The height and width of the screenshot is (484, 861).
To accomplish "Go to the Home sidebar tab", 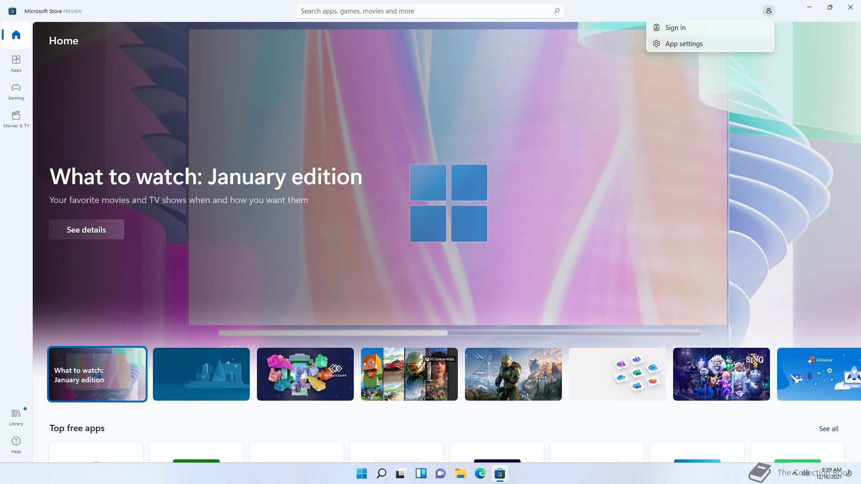I will (16, 35).
